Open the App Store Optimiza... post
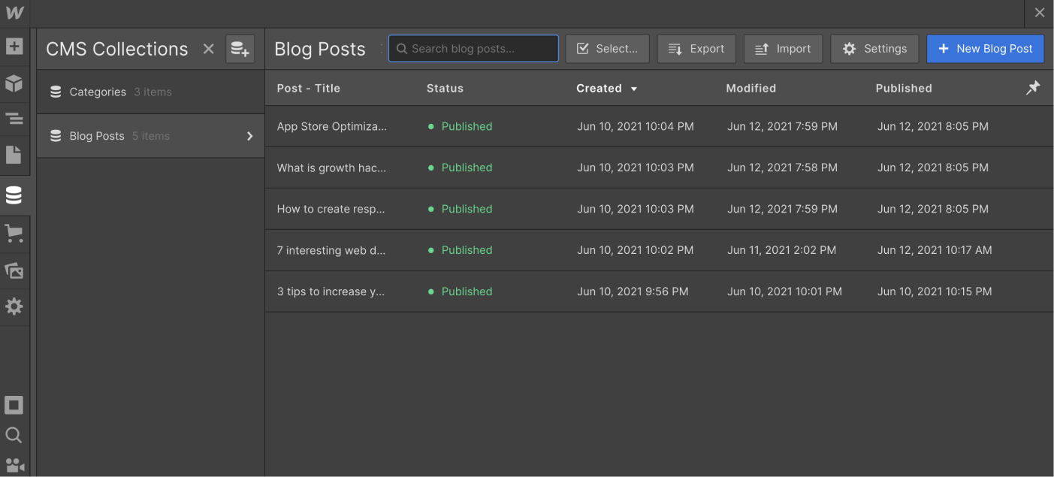The image size is (1054, 477). click(x=332, y=126)
